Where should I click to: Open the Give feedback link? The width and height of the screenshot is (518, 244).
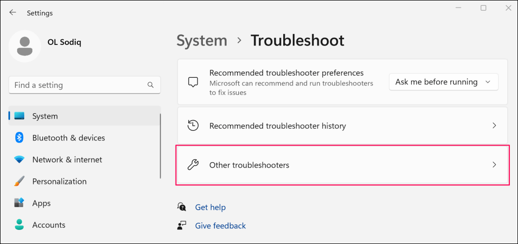coord(221,226)
